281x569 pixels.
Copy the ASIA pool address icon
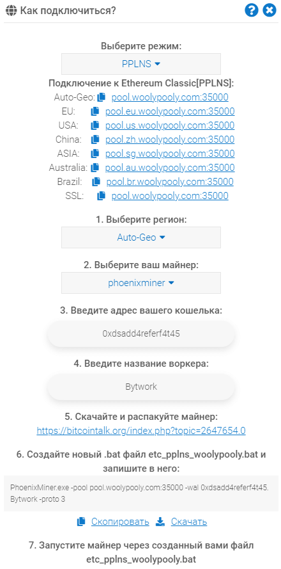pyautogui.click(x=95, y=154)
